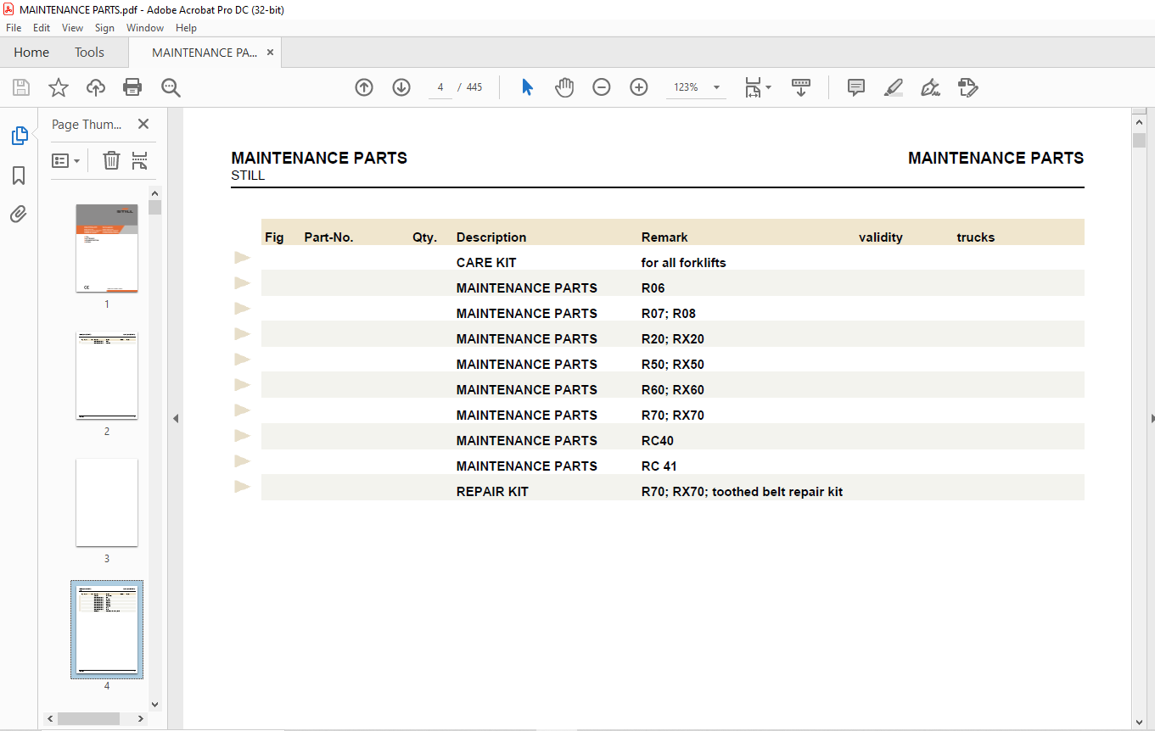The image size is (1155, 731).
Task: Select the MAINTENANCE PA... document tab
Action: pos(205,53)
